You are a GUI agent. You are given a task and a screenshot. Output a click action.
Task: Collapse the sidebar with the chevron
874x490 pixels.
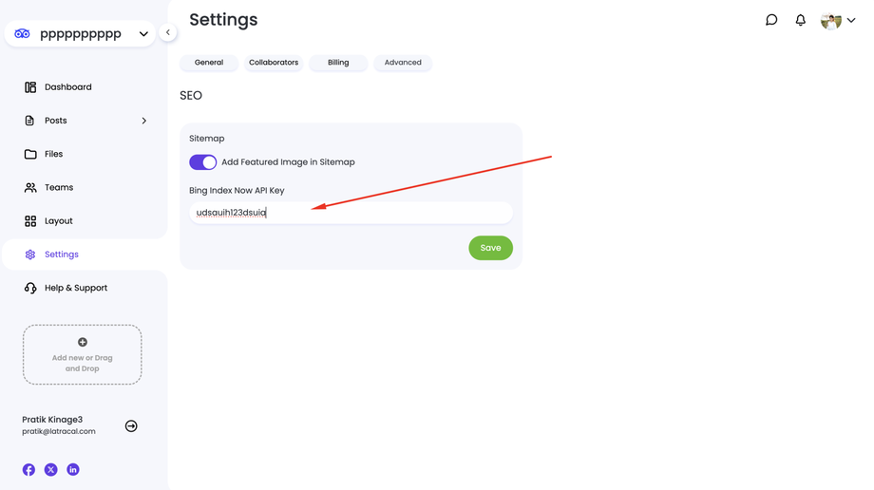pos(168,32)
